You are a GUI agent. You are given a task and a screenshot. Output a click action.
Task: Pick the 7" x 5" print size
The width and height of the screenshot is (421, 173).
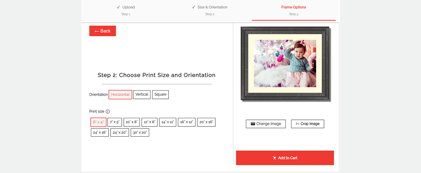click(x=115, y=122)
